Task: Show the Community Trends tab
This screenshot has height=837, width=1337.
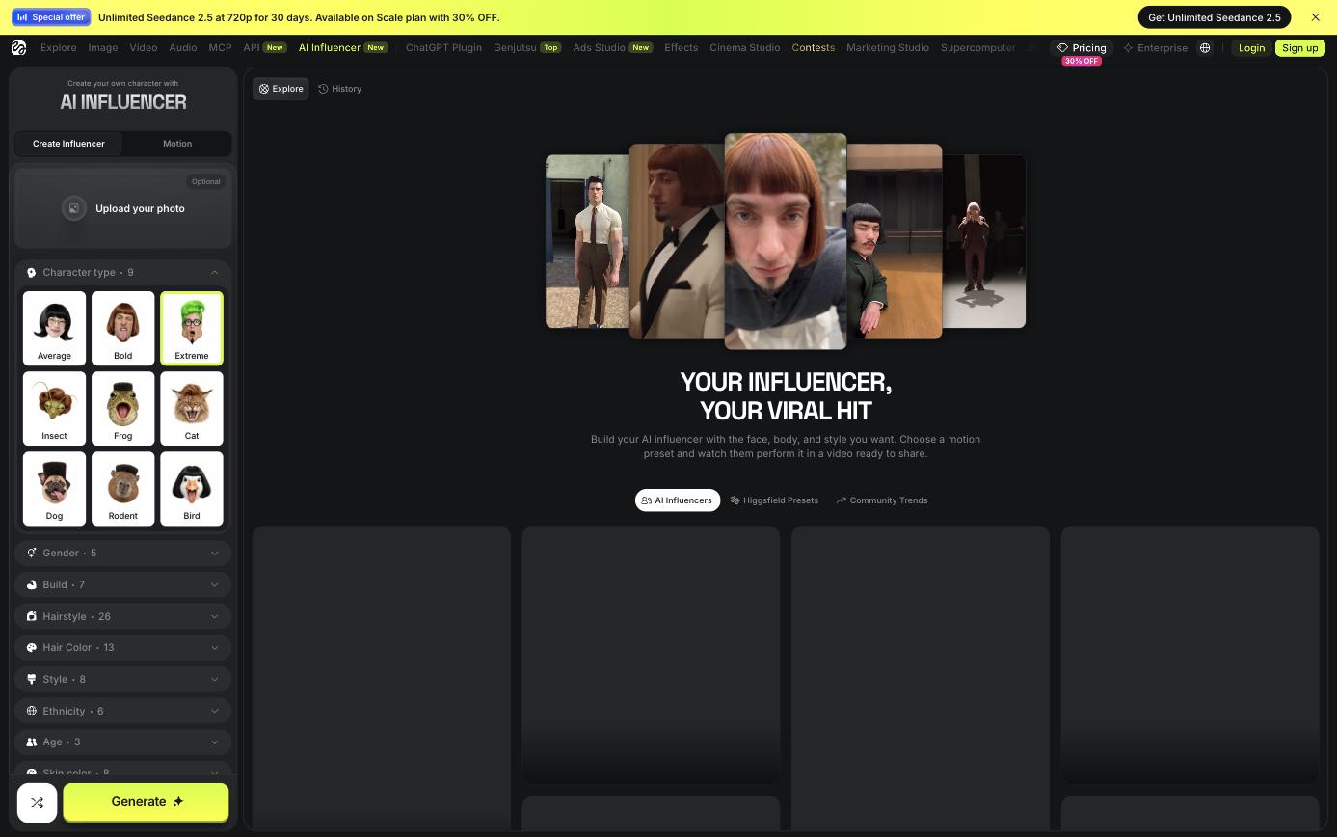Action: (881, 500)
